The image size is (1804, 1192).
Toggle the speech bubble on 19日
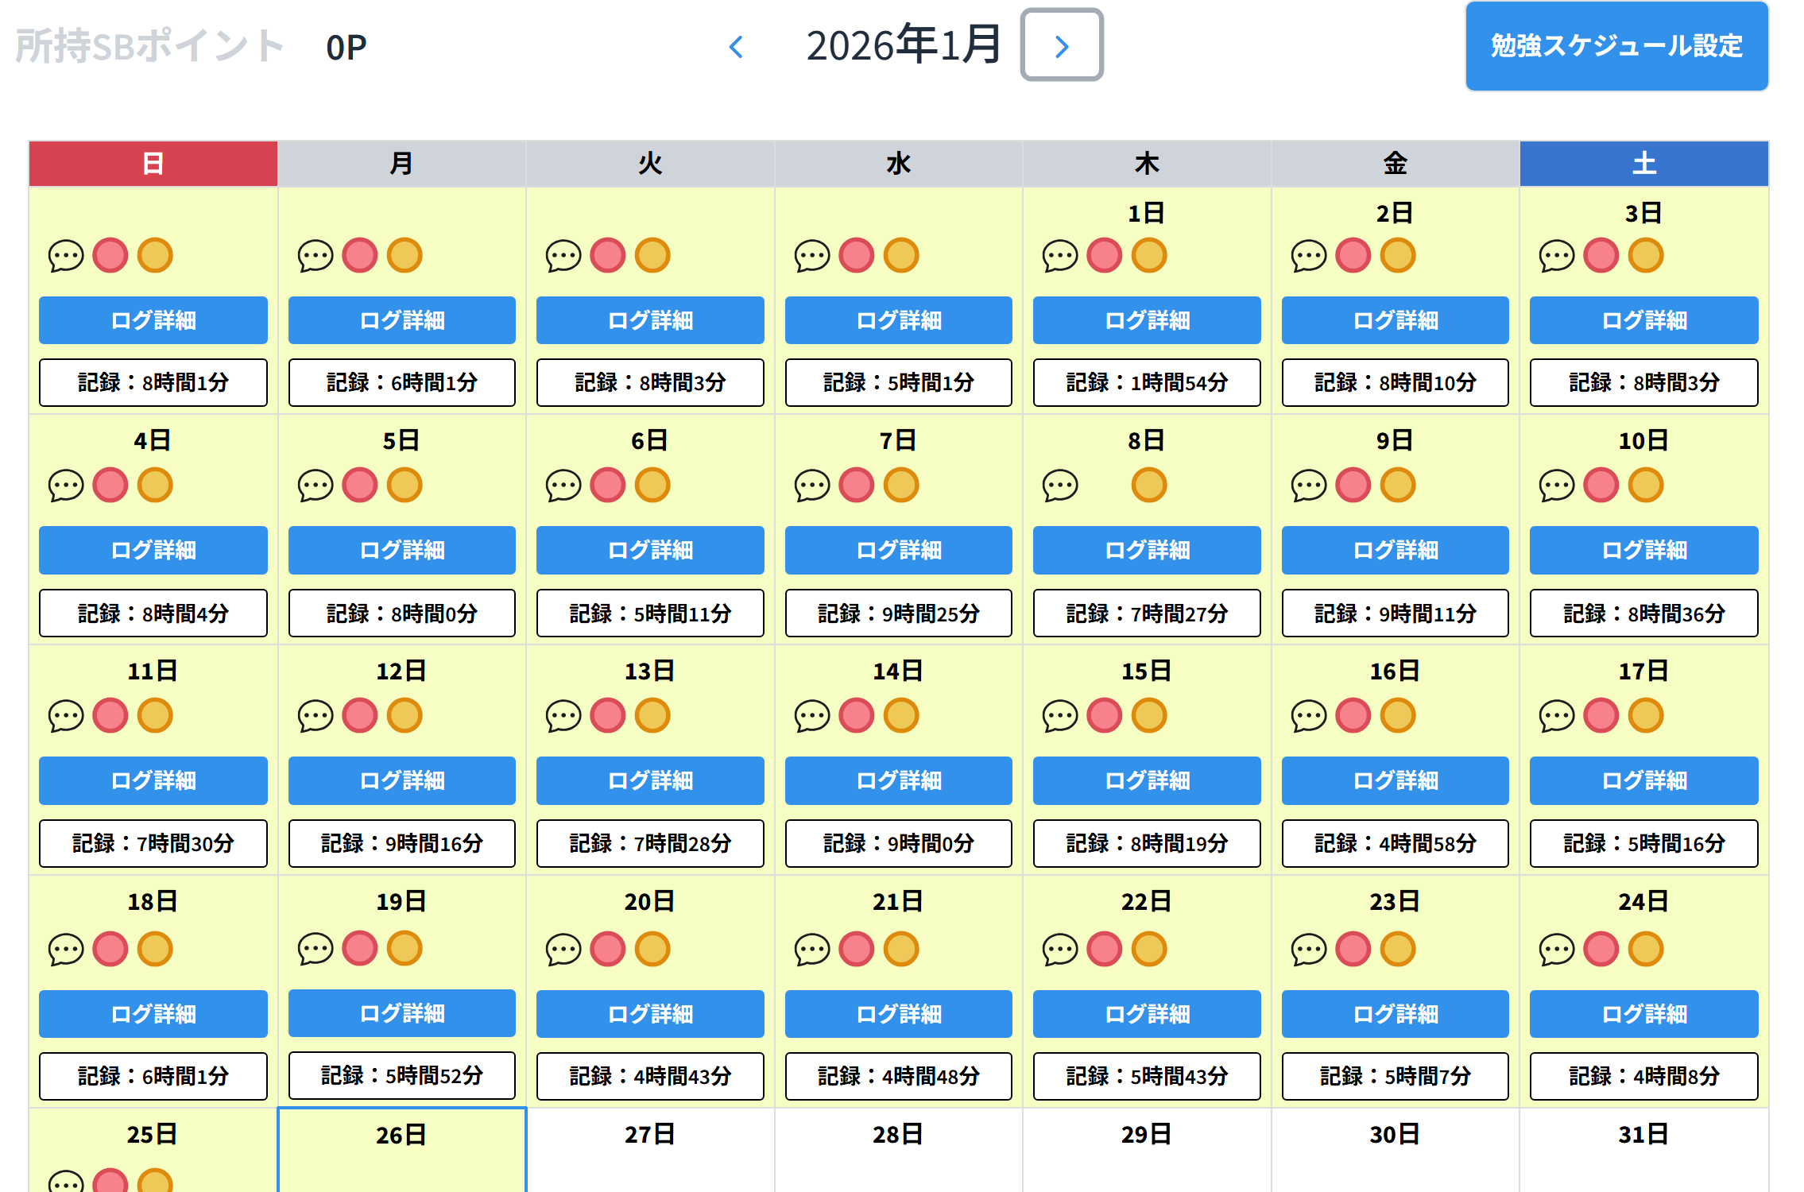tap(316, 947)
